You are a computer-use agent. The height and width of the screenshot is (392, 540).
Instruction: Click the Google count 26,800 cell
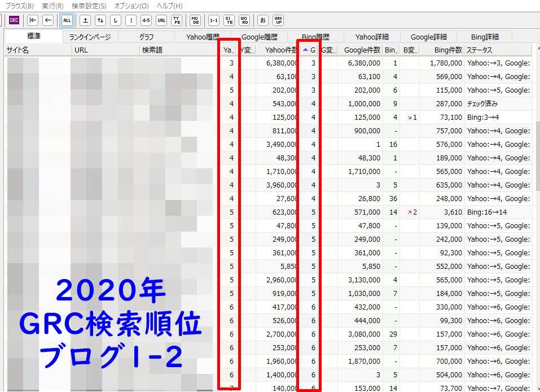click(x=360, y=199)
